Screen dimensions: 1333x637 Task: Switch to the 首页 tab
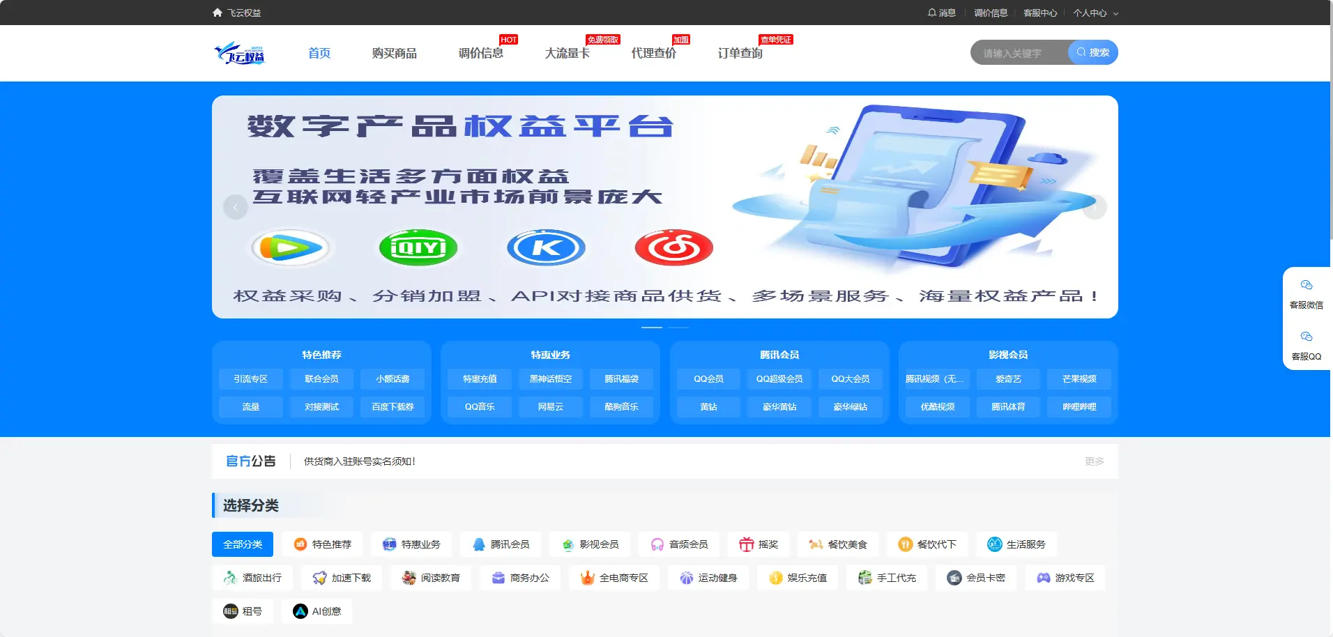click(x=319, y=53)
